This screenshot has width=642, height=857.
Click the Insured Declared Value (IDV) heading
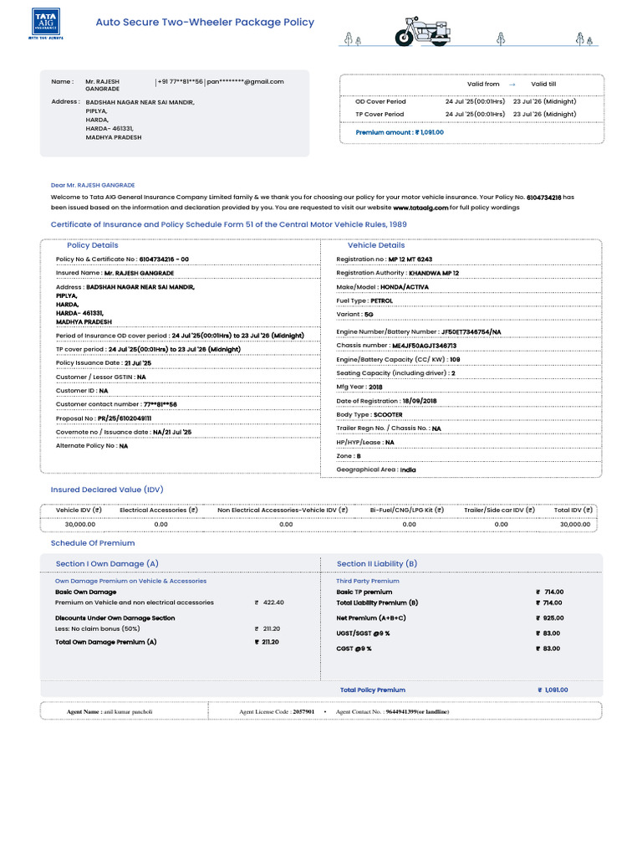click(107, 490)
